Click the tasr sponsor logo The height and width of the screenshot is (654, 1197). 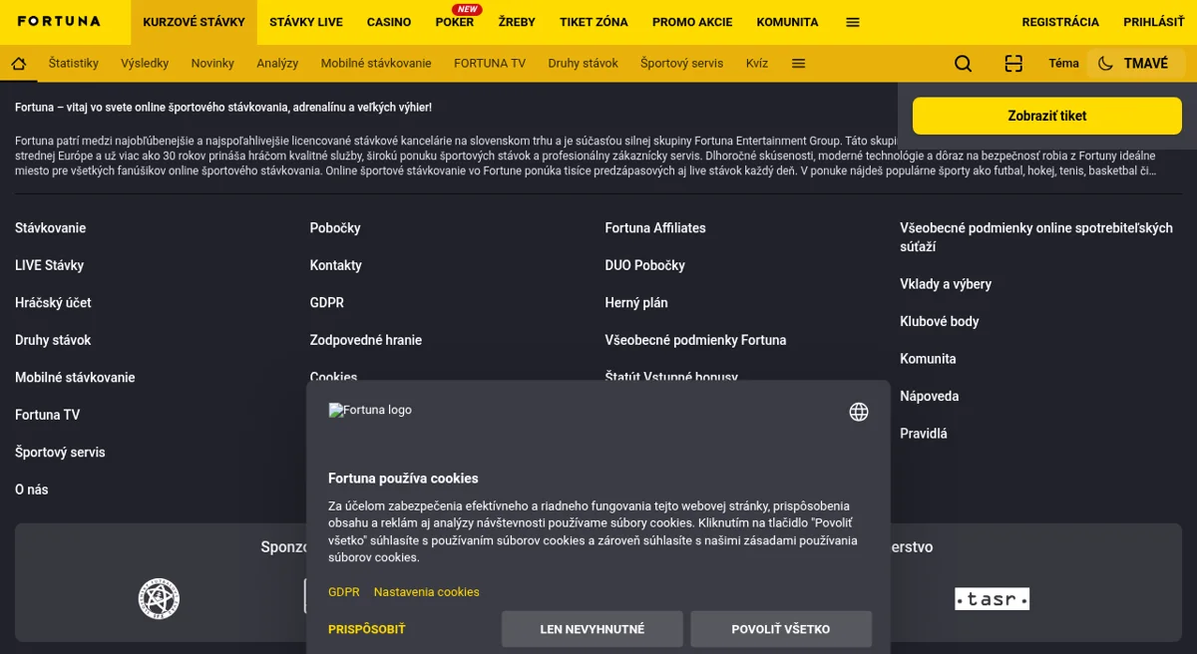tap(992, 598)
